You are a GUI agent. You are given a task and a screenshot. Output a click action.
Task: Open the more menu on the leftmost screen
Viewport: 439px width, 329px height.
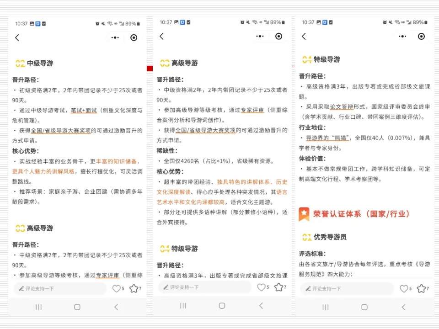[115, 37]
